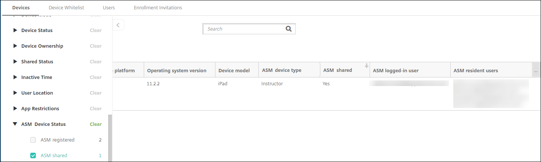This screenshot has height=162, width=541.
Task: Open the Users tab
Action: point(109,7)
